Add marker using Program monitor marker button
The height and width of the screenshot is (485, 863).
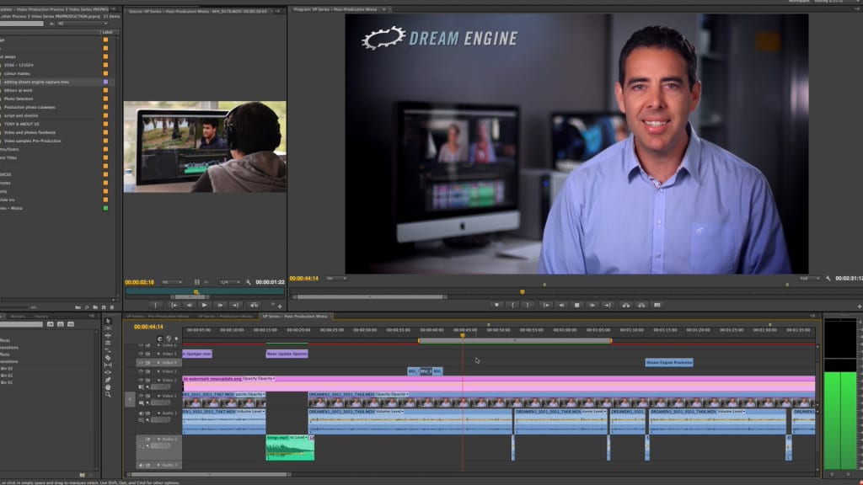pyautogui.click(x=496, y=305)
